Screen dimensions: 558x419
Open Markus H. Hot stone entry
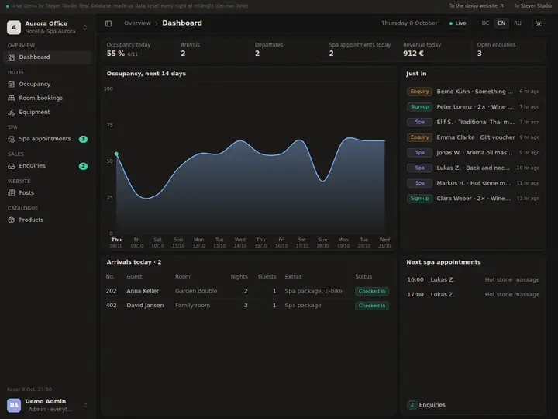(473, 183)
